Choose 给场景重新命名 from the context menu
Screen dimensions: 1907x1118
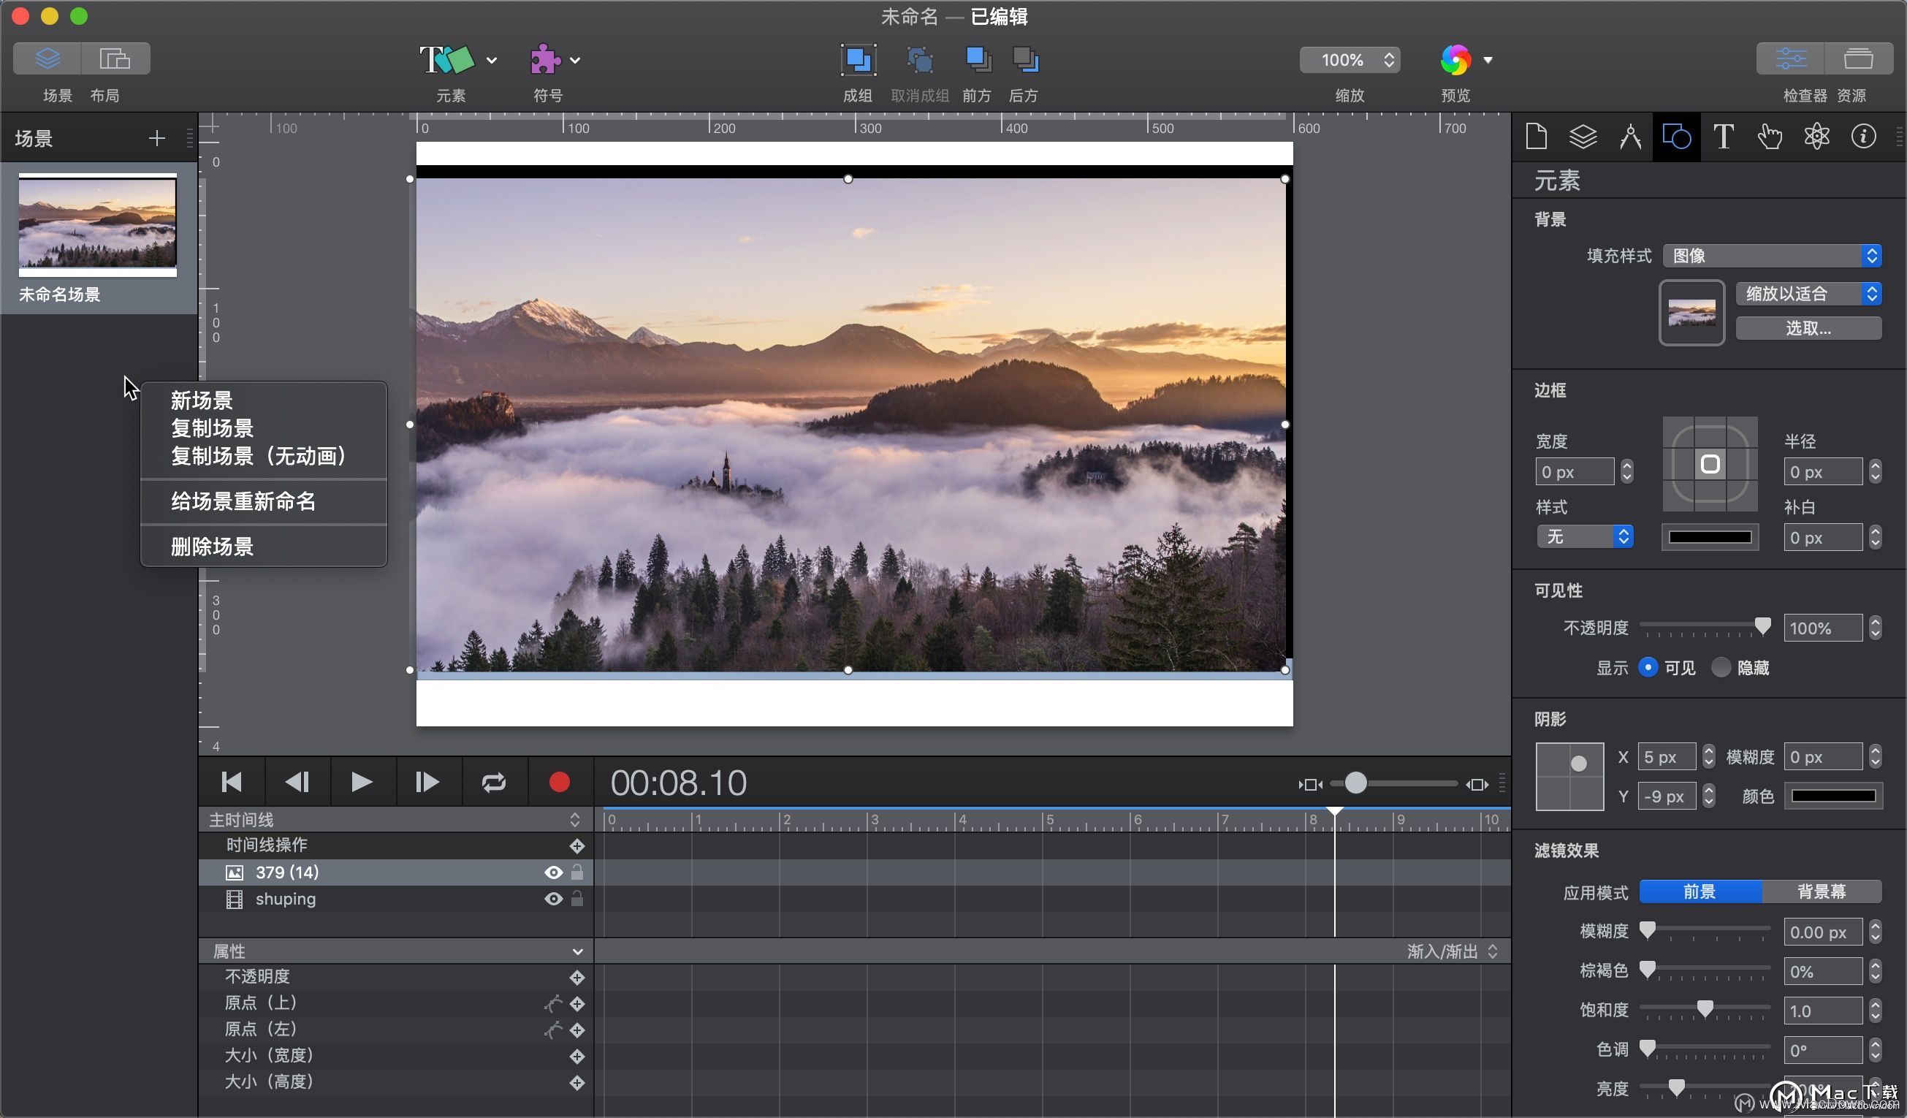(x=263, y=501)
